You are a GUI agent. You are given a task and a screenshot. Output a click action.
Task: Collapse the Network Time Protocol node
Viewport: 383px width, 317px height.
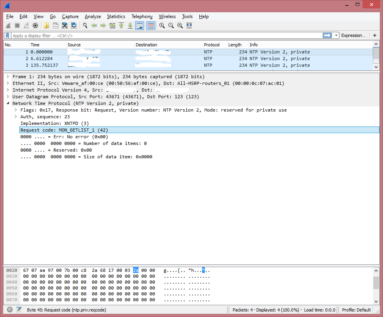8,103
